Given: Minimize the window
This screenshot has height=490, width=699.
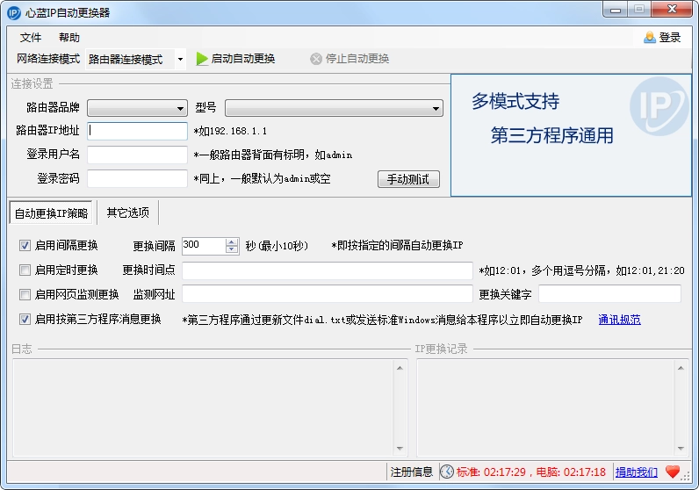Looking at the screenshot, I should click(x=616, y=10).
